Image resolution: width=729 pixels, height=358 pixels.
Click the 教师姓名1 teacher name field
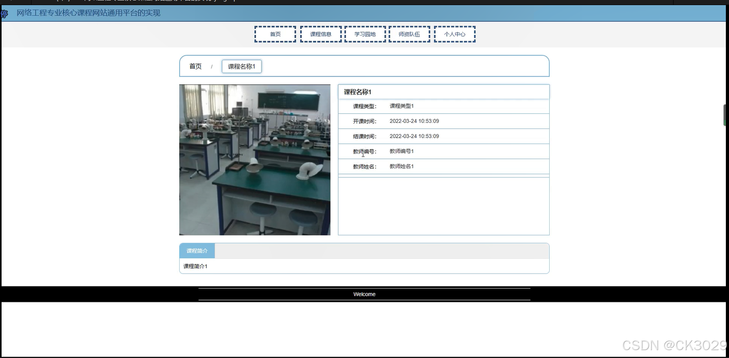(401, 166)
